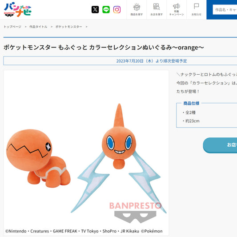Viewport: 237px width, 237px height.
Task: Click the Trapinch plush in the photo
Action: click(38, 158)
